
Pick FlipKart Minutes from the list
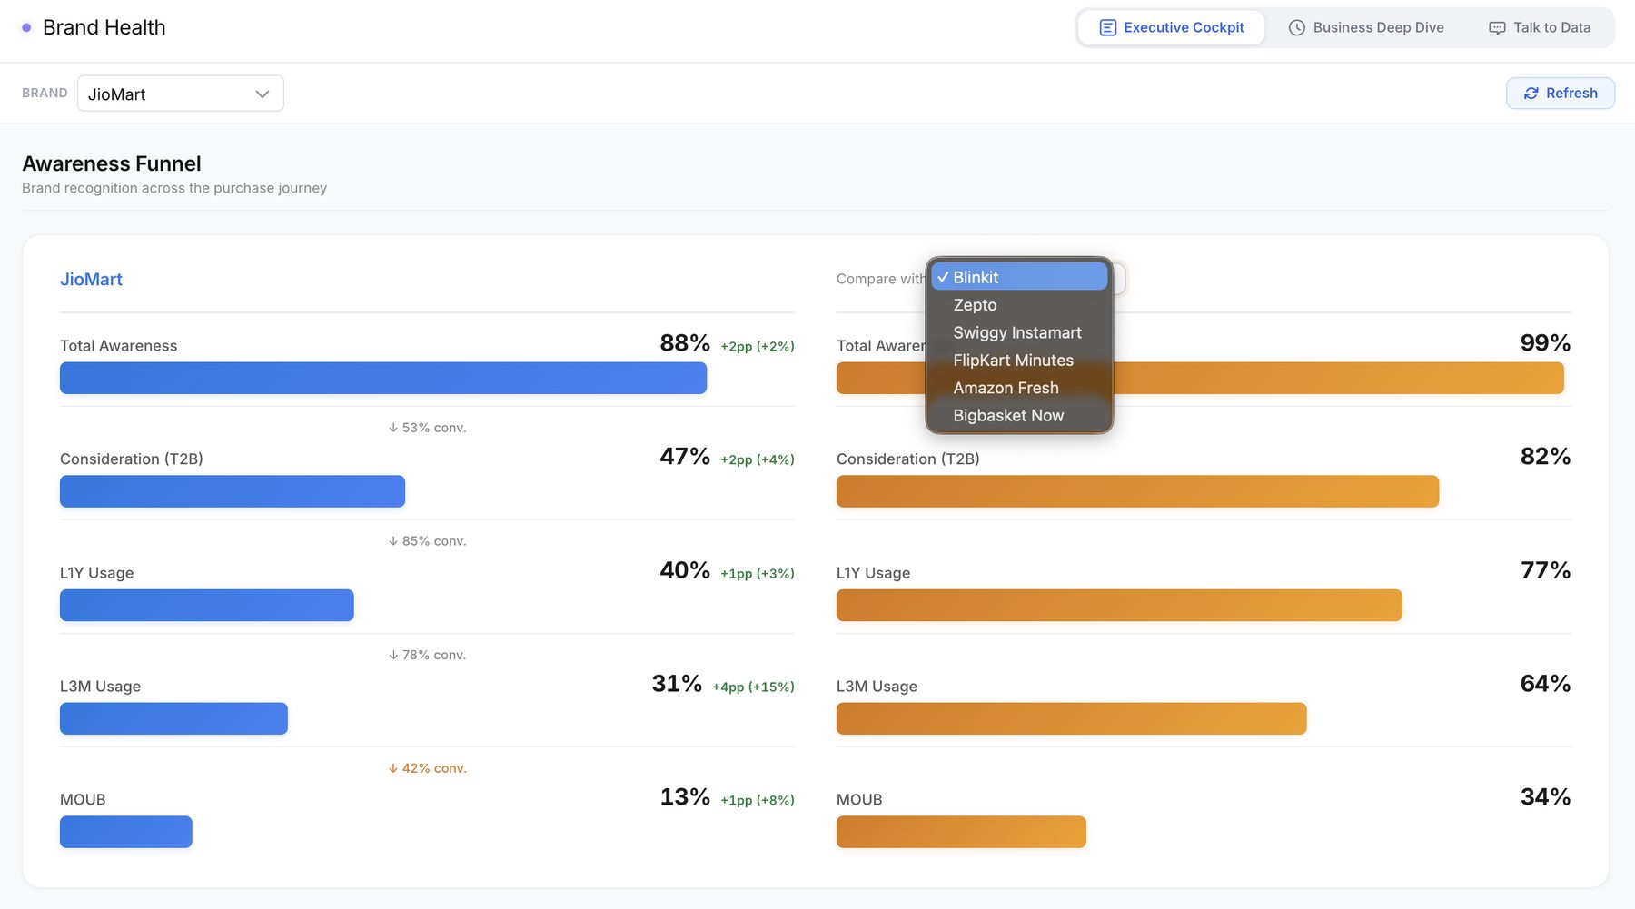(1019, 361)
